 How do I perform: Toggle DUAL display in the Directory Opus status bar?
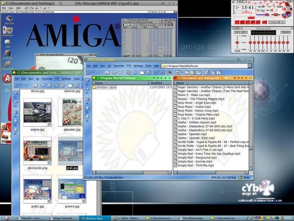click(246, 177)
